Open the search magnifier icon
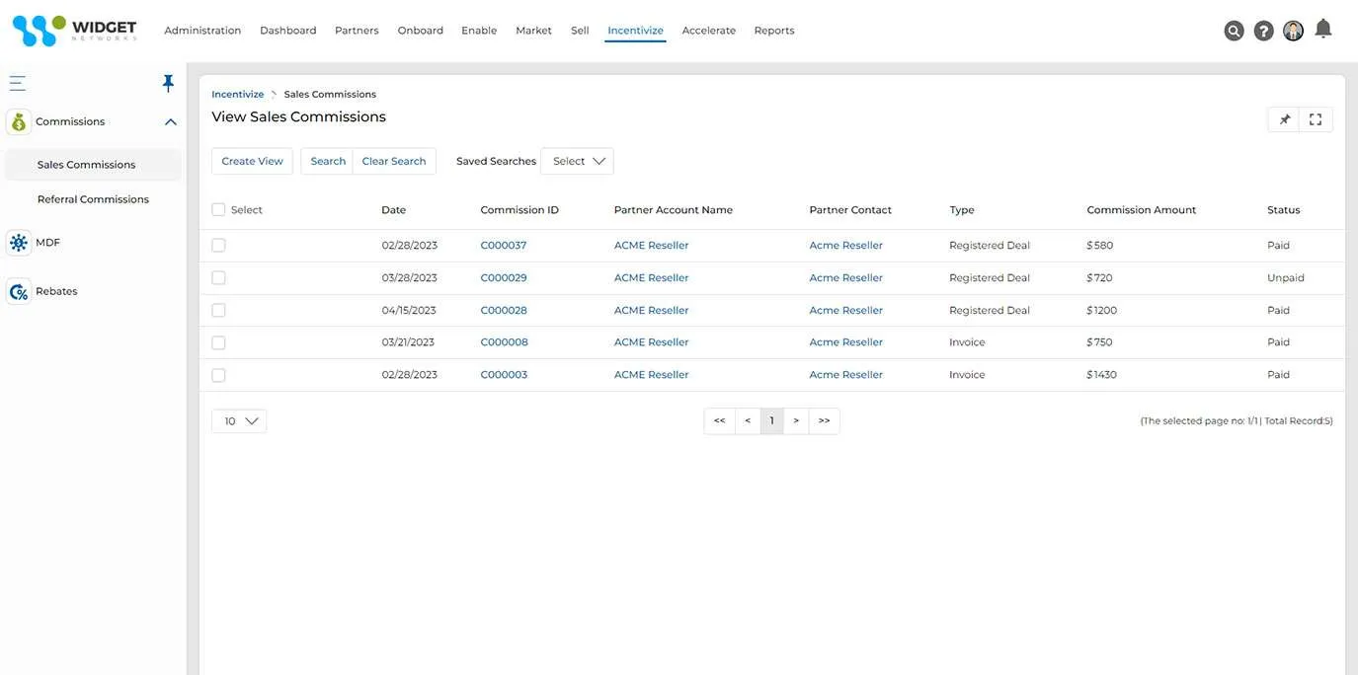This screenshot has height=675, width=1358. pyautogui.click(x=1234, y=31)
